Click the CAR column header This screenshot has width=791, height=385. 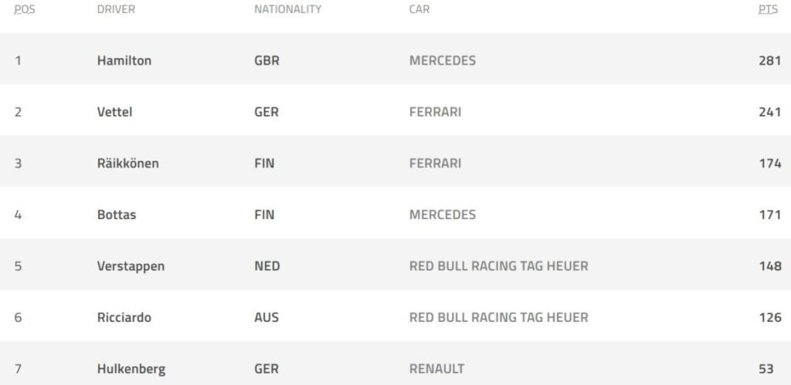click(419, 10)
